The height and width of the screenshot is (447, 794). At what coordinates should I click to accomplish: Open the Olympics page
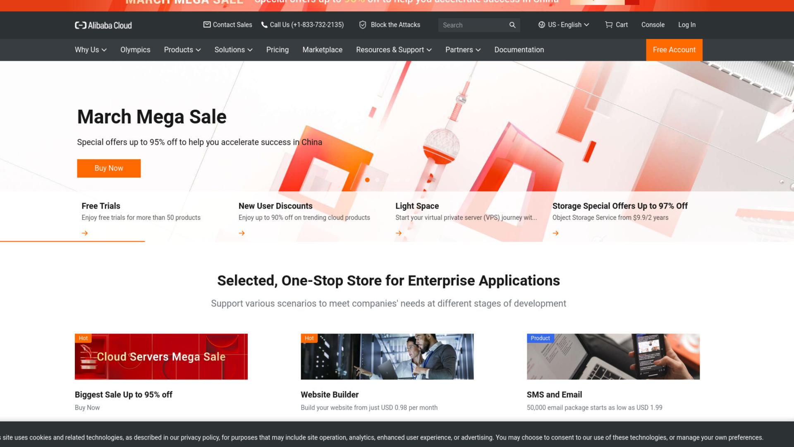click(x=135, y=50)
